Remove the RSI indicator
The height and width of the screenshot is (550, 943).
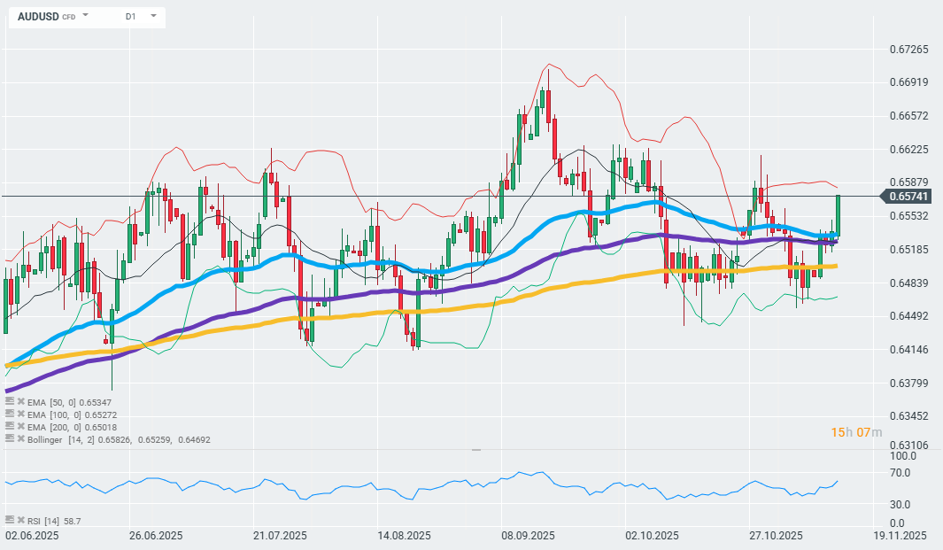[21, 520]
